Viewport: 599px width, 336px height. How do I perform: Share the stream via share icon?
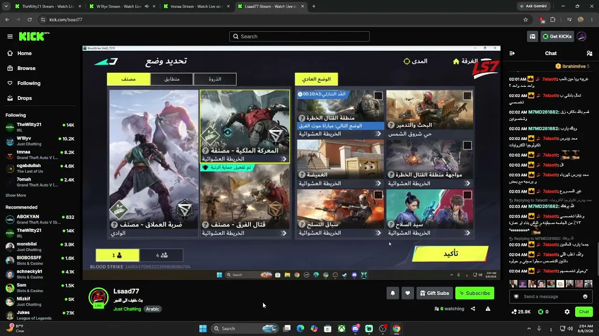tap(473, 308)
